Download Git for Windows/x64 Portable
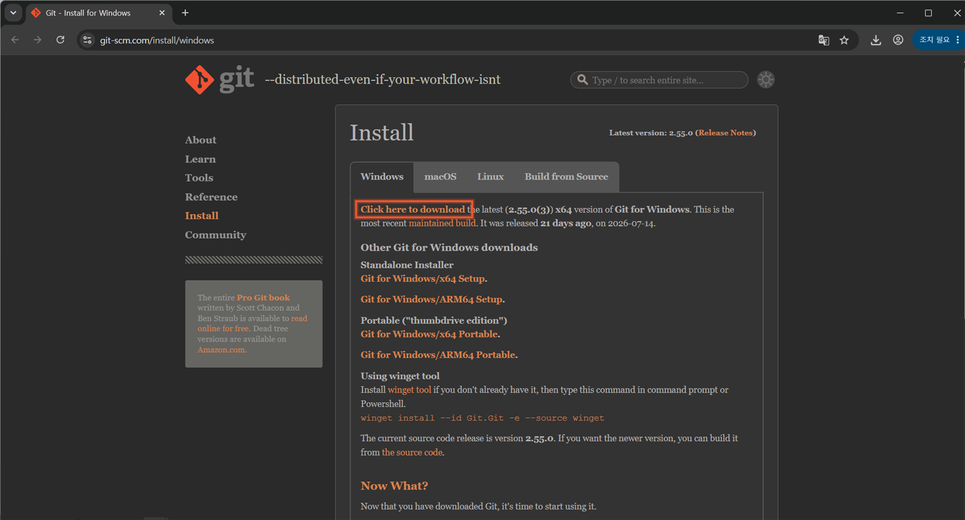Screen dimensions: 965x520 [x=429, y=334]
